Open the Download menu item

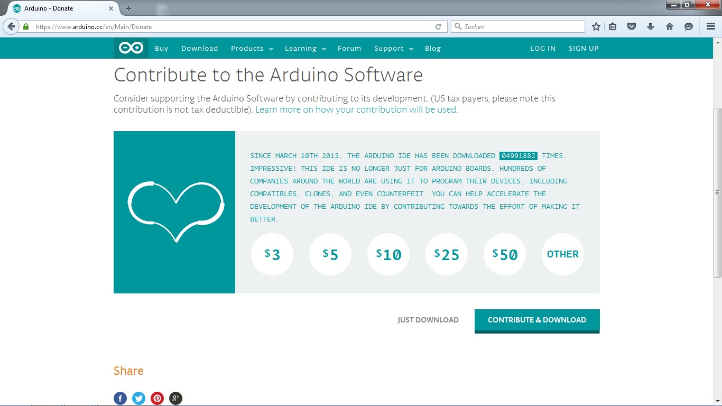click(200, 48)
